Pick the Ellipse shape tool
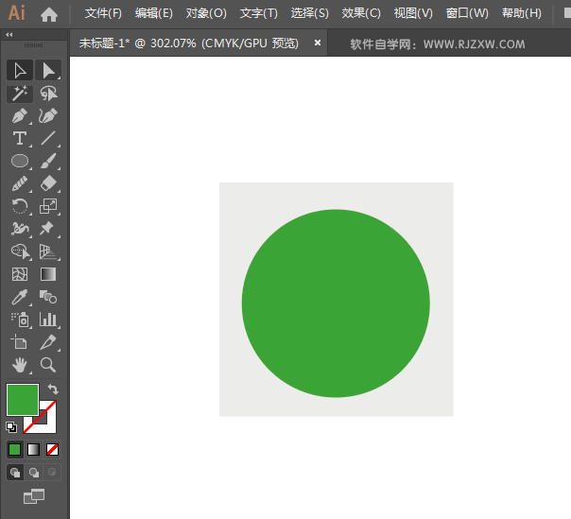 [x=20, y=162]
